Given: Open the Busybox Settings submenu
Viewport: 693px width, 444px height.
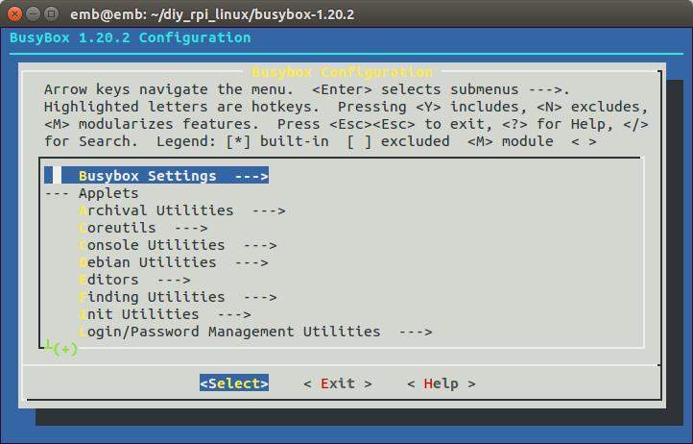Looking at the screenshot, I should point(156,176).
